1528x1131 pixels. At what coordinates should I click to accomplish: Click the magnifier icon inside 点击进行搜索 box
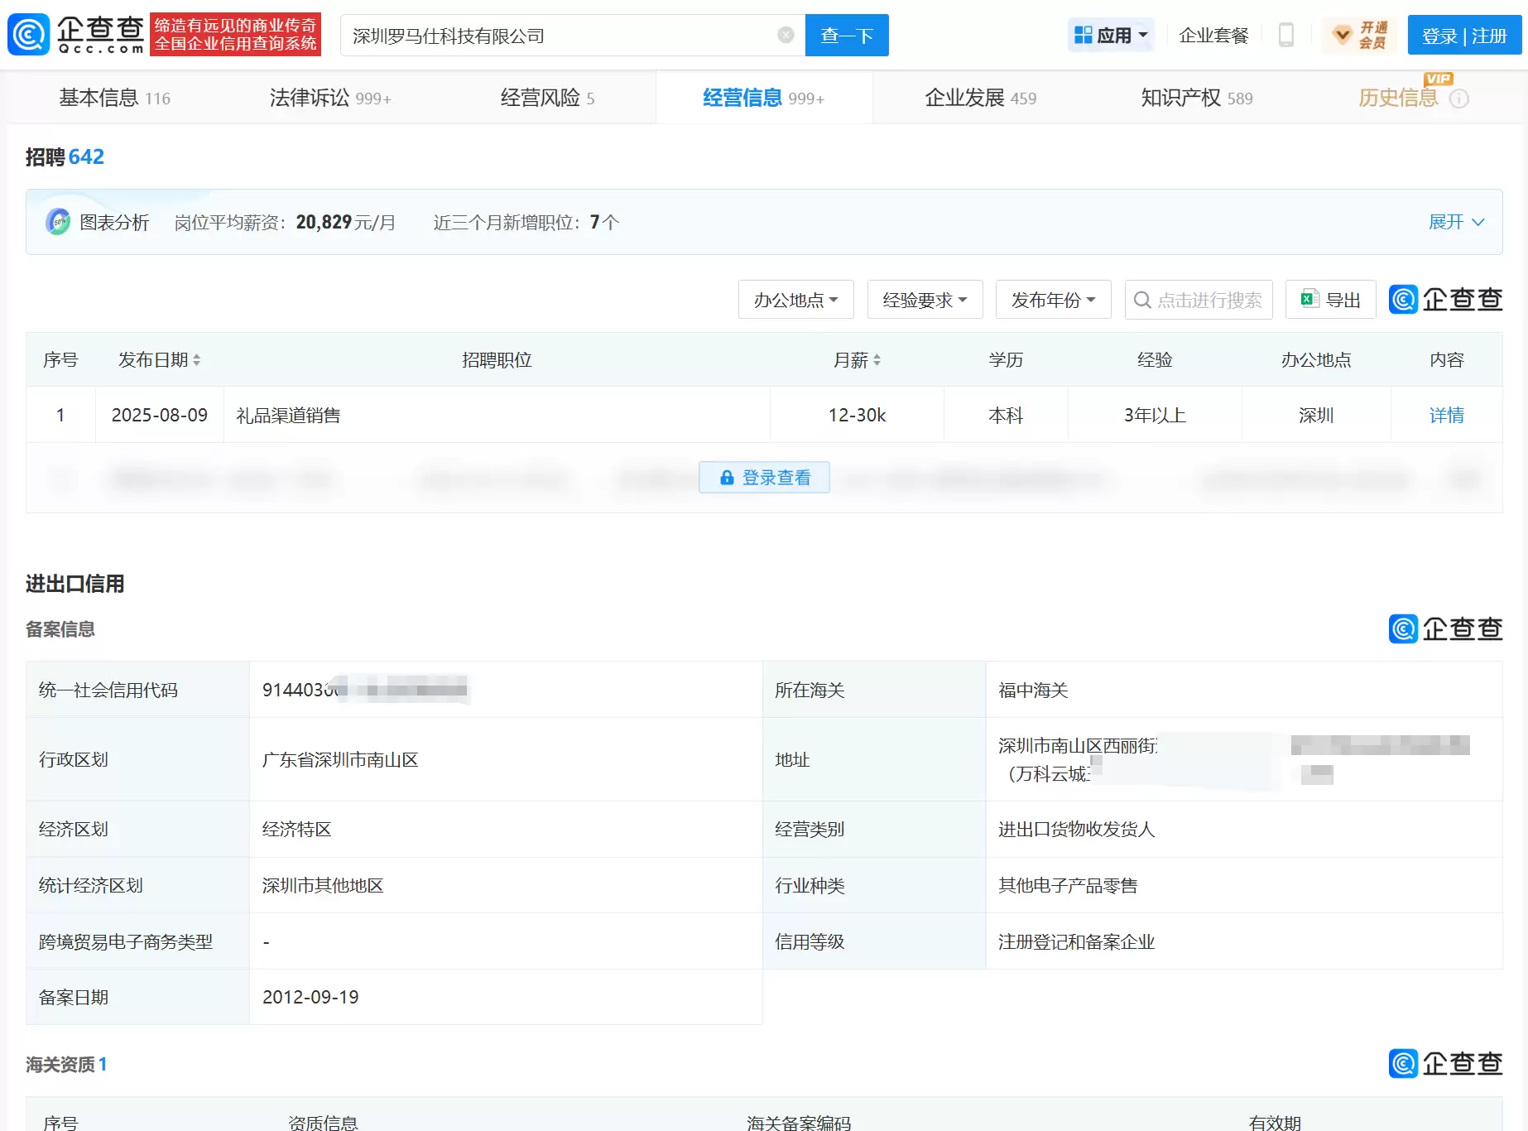(x=1144, y=300)
